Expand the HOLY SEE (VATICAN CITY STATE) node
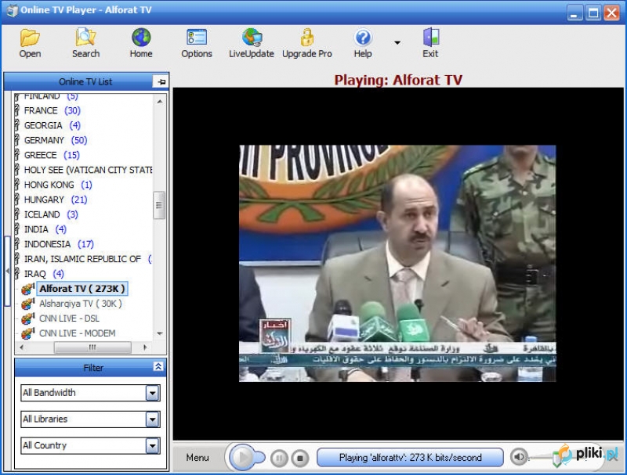This screenshot has width=627, height=475. pyautogui.click(x=16, y=170)
